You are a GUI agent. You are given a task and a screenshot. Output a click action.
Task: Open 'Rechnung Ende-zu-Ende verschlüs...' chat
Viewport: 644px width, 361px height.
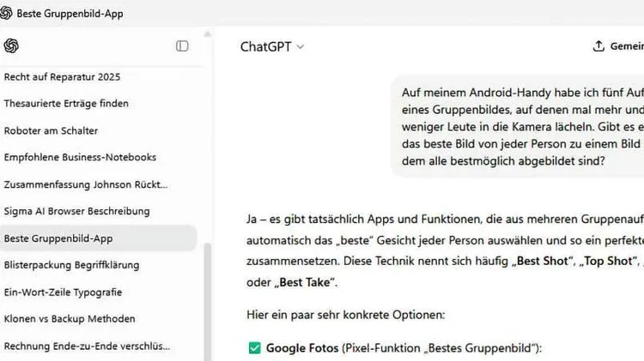87,346
